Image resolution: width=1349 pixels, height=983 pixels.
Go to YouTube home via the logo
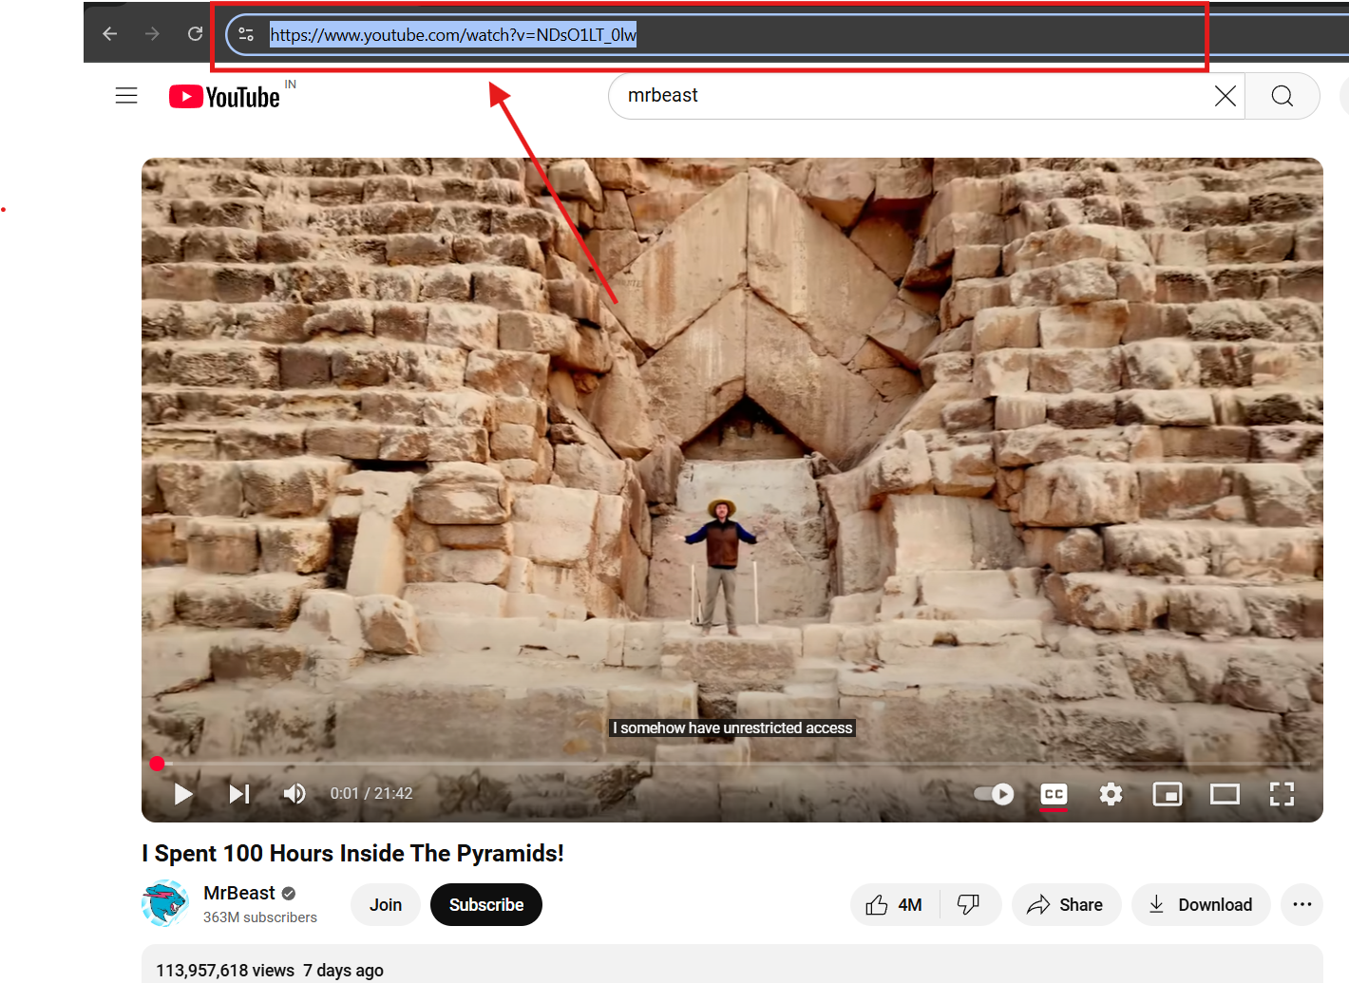coord(225,97)
